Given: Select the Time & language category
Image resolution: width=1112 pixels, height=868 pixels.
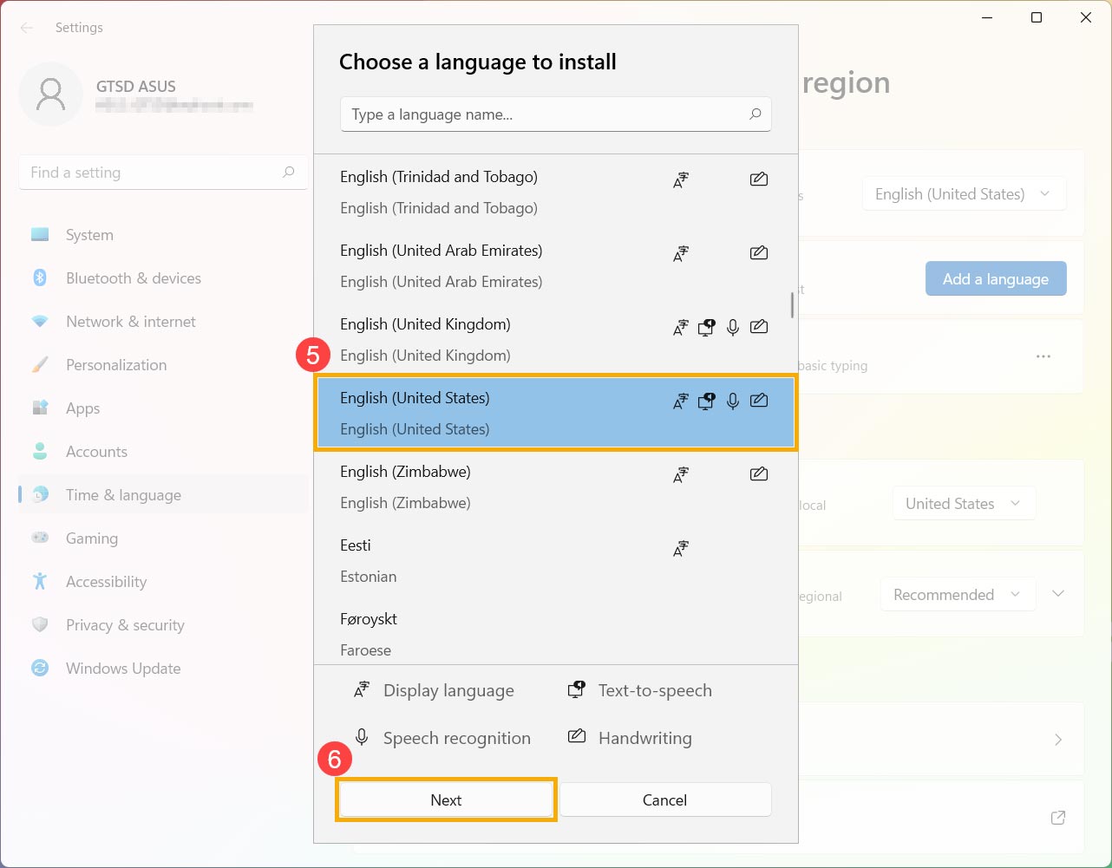Looking at the screenshot, I should pos(163,495).
